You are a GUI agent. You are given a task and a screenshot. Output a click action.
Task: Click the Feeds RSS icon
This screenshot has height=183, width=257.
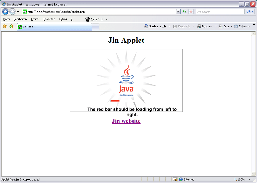pyautogui.click(x=175, y=26)
